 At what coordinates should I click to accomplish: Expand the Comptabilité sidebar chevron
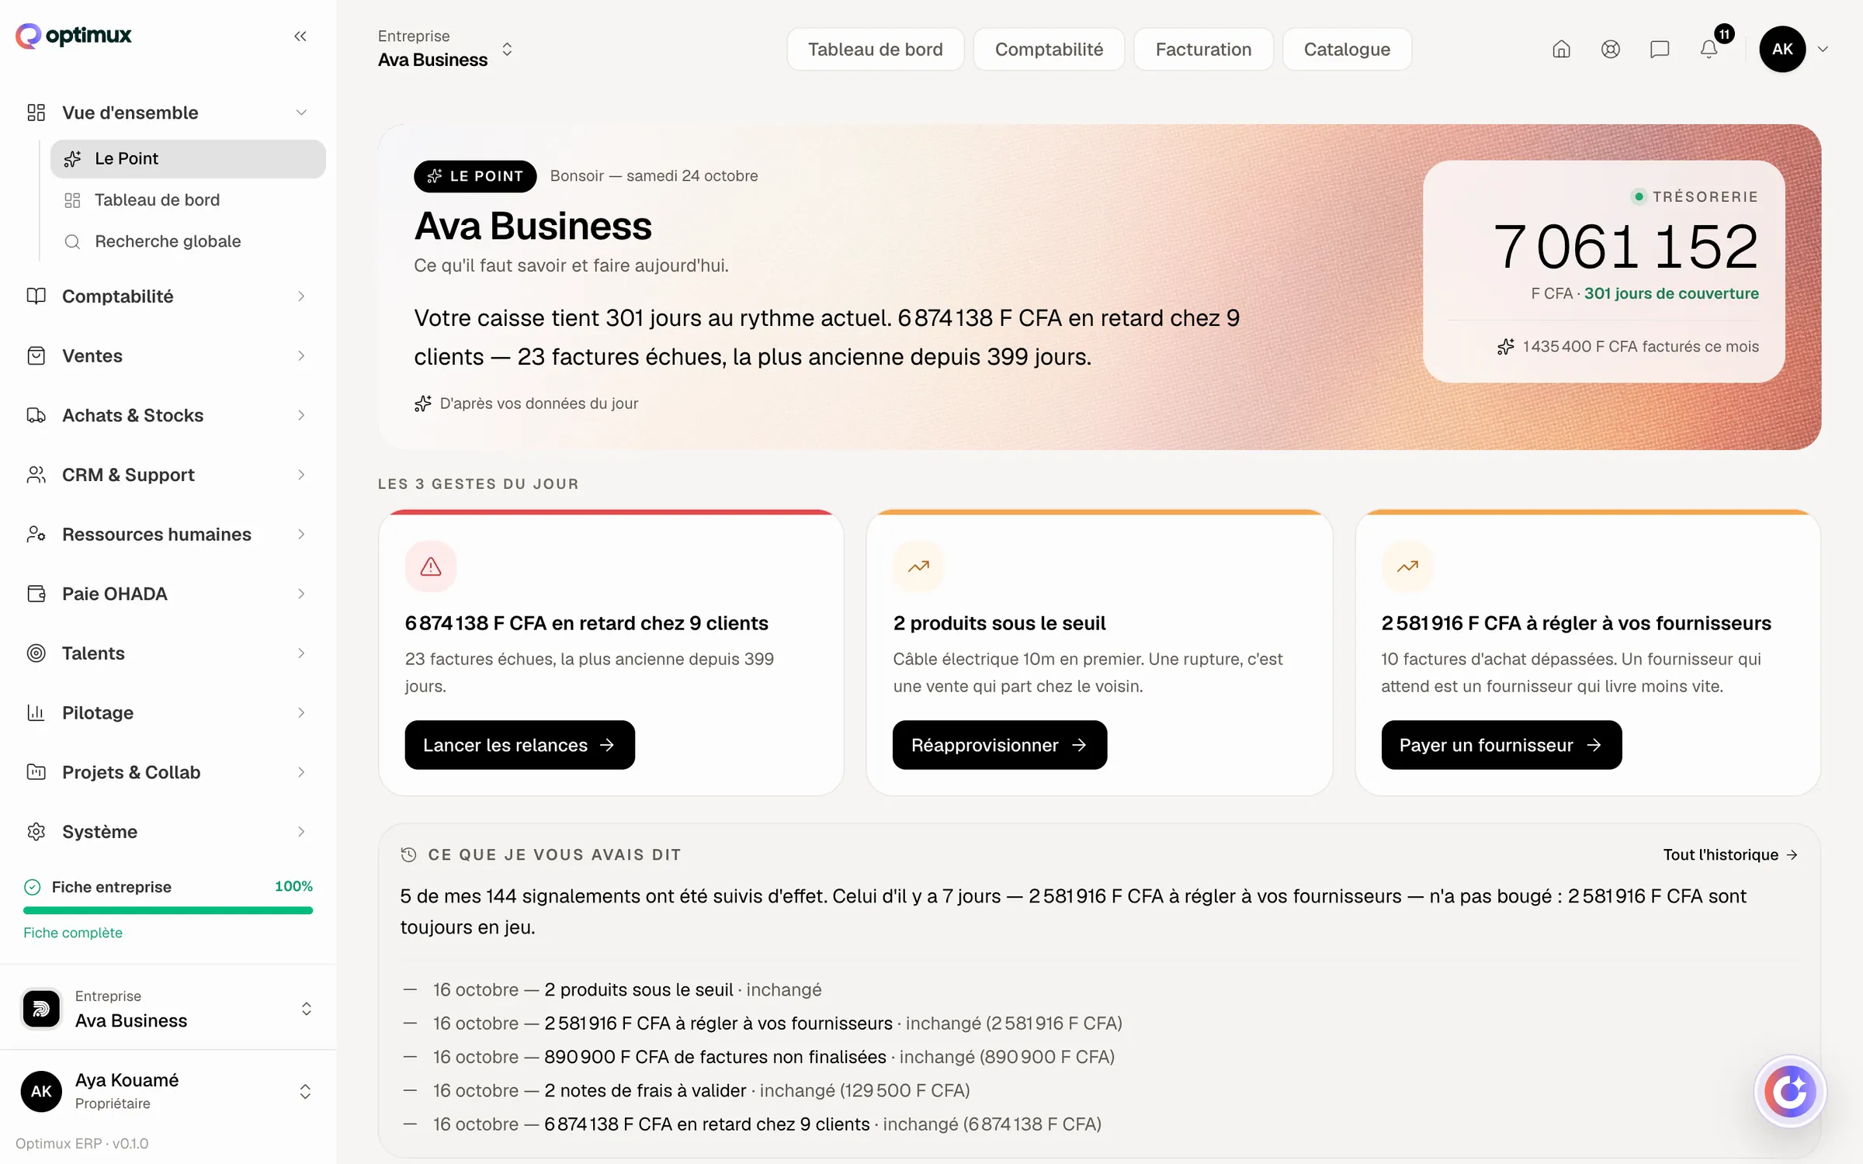301,296
